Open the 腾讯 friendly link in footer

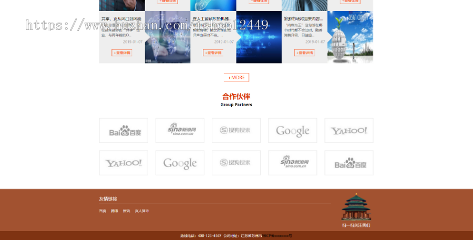click(x=115, y=211)
